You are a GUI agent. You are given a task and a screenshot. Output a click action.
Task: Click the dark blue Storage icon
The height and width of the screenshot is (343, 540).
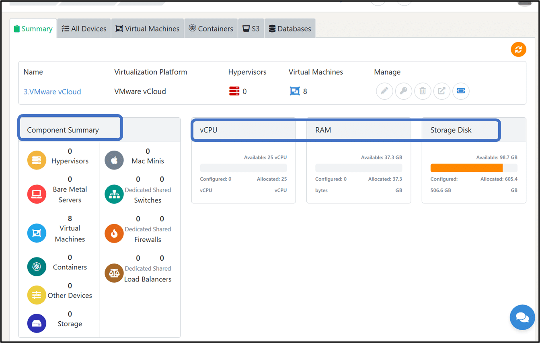pos(37,323)
